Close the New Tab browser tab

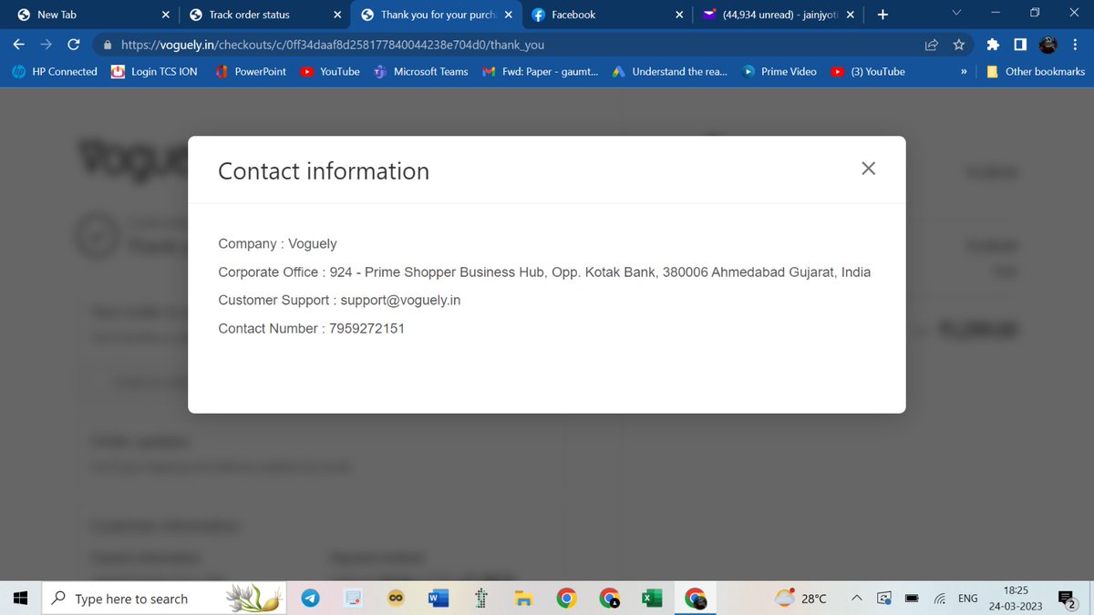165,15
